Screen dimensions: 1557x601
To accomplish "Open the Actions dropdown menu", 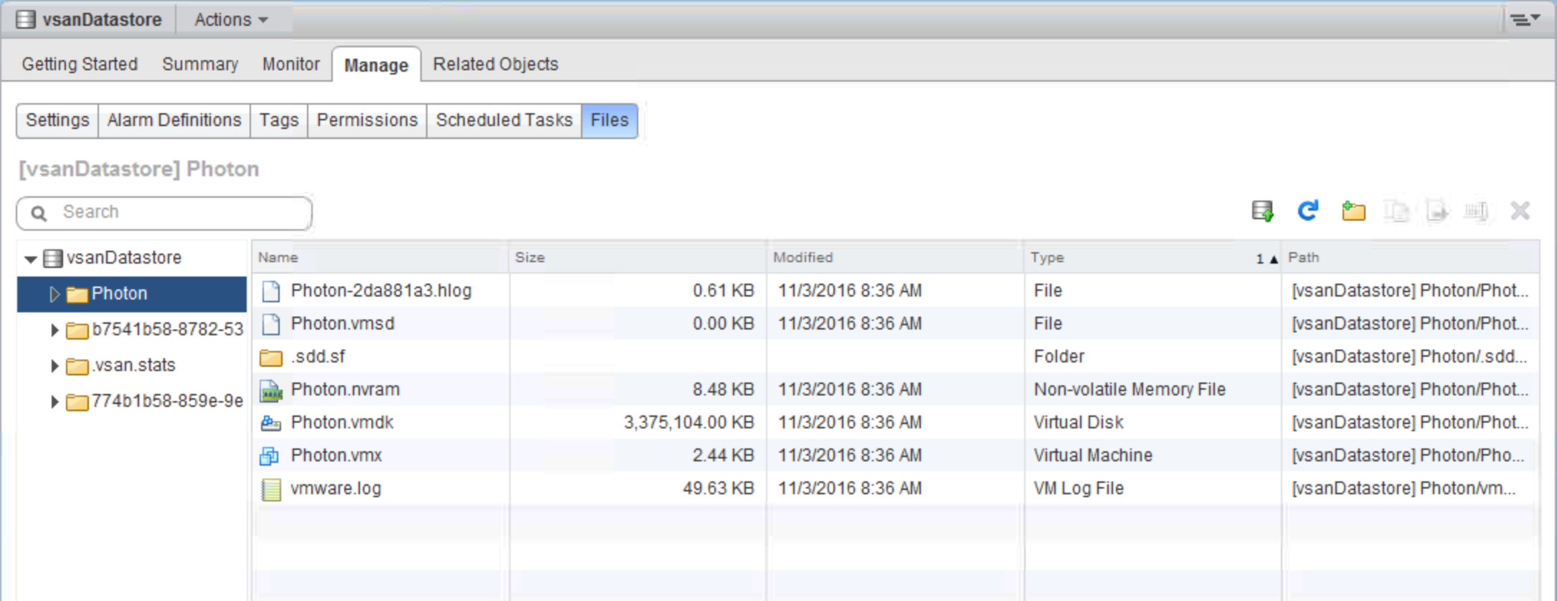I will click(x=231, y=20).
